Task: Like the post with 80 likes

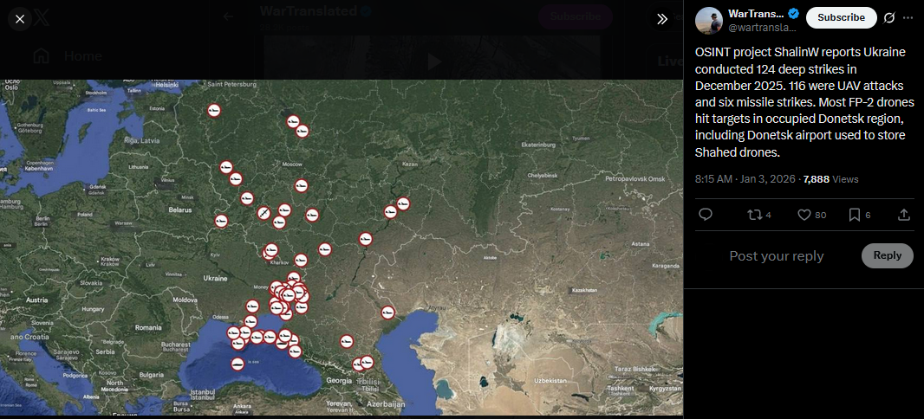Action: click(x=811, y=215)
